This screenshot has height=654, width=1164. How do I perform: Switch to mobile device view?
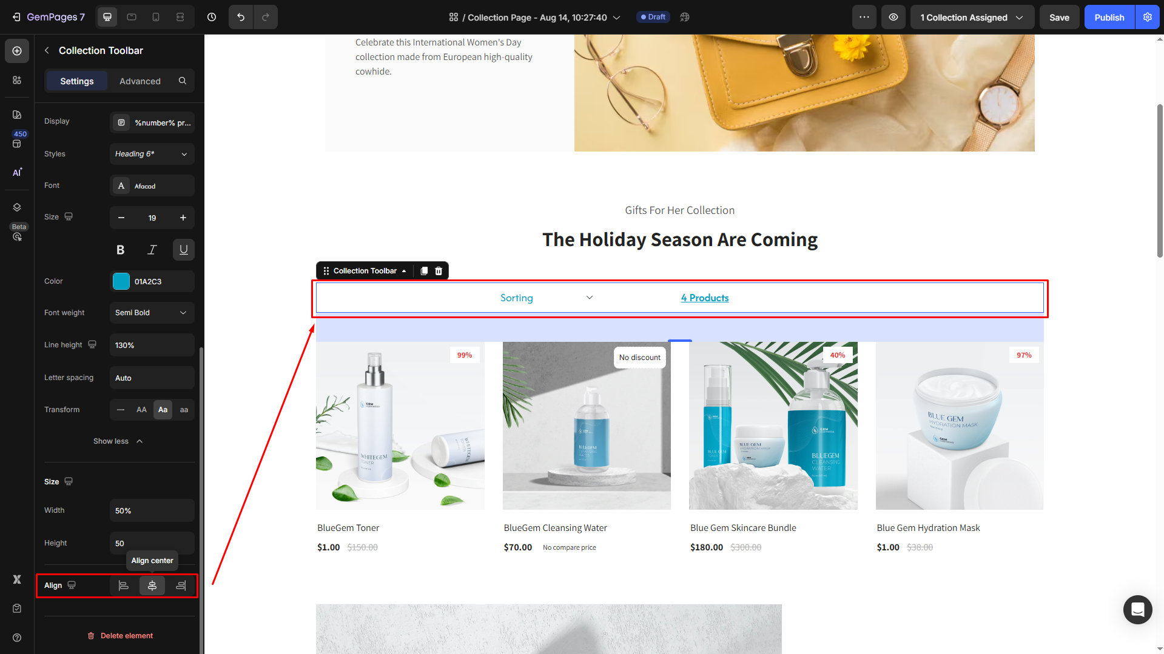[156, 17]
